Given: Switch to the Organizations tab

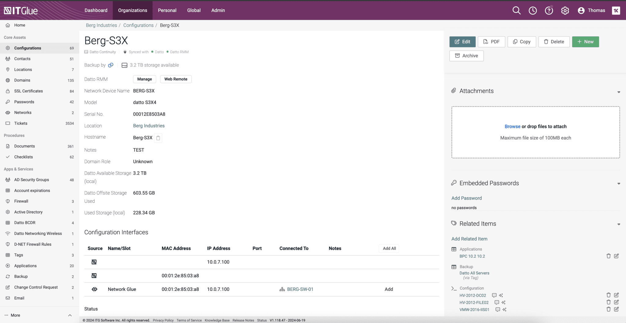Looking at the screenshot, I should [x=132, y=10].
